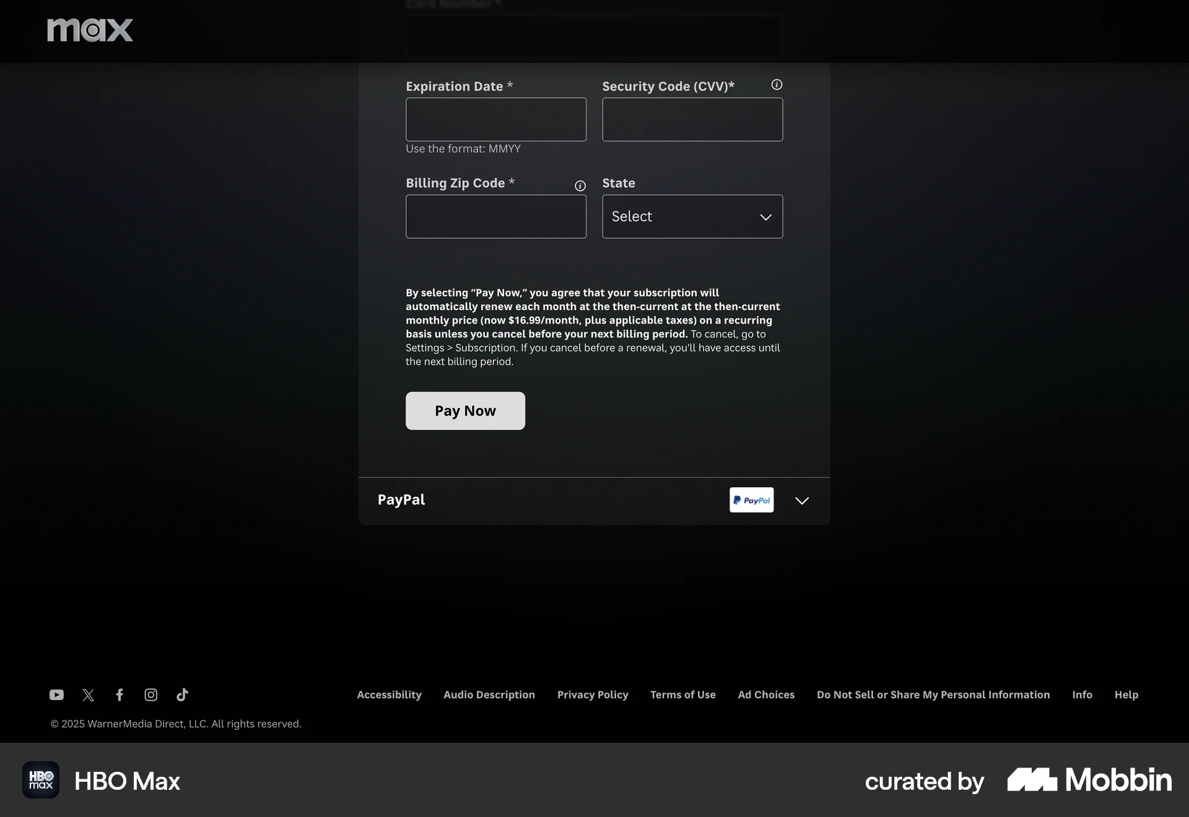Open the State Select dropdown
The height and width of the screenshot is (817, 1189).
coord(692,217)
